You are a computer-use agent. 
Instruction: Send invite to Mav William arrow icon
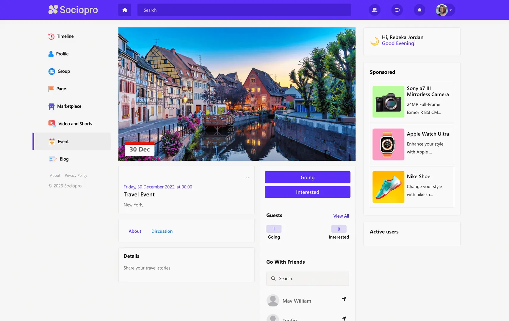tap(344, 299)
